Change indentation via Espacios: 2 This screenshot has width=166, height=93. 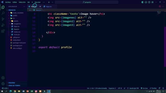click(112, 88)
